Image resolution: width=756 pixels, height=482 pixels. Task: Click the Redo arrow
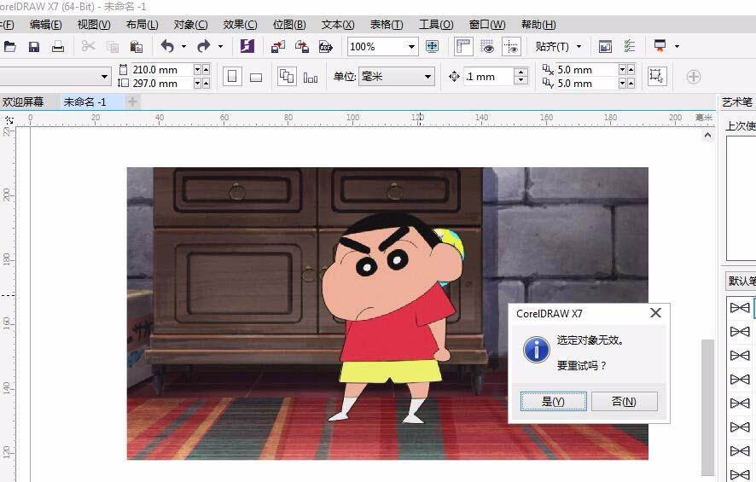pos(204,46)
